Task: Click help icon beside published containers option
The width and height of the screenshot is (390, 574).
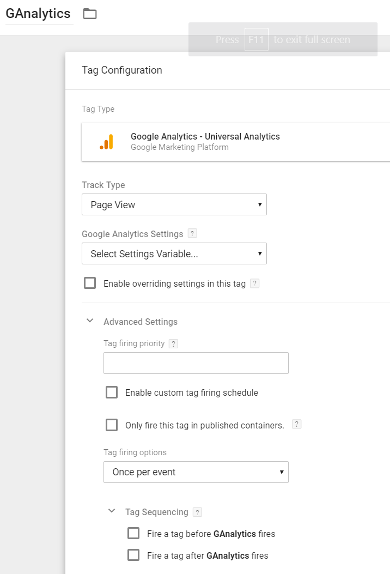Action: (x=297, y=424)
